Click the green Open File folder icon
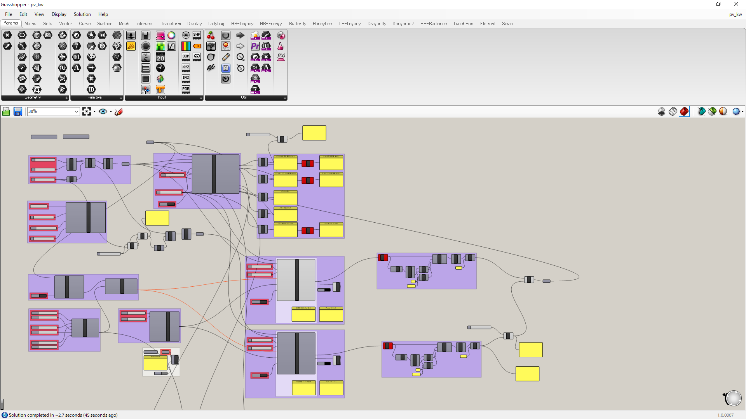The height and width of the screenshot is (419, 746). 6,112
